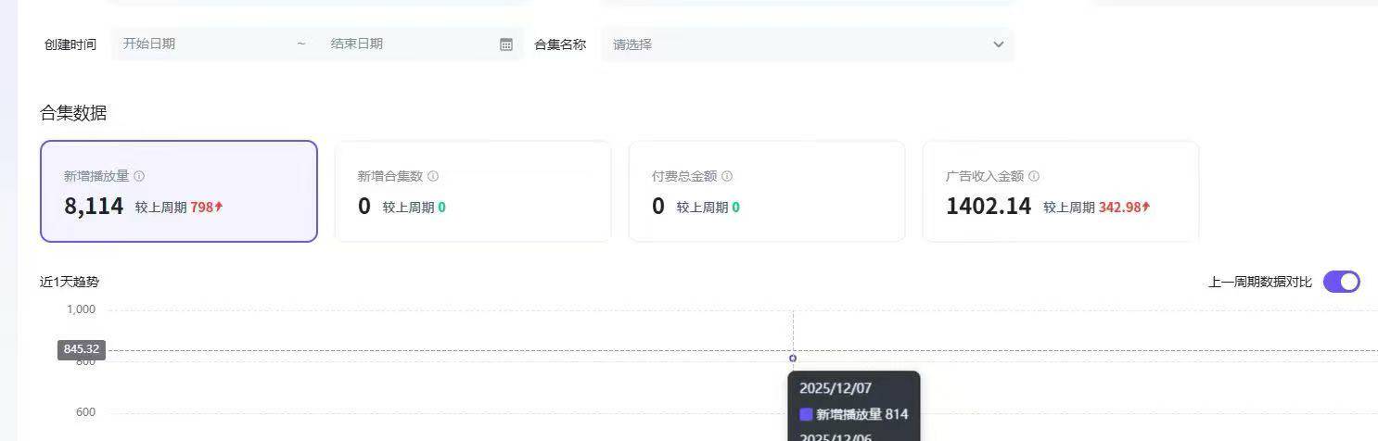The image size is (1378, 441).
Task: Click red up arrow next to 342.98
Action: (x=1146, y=208)
